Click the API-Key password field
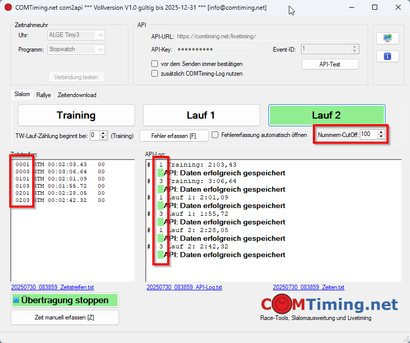 coord(214,49)
